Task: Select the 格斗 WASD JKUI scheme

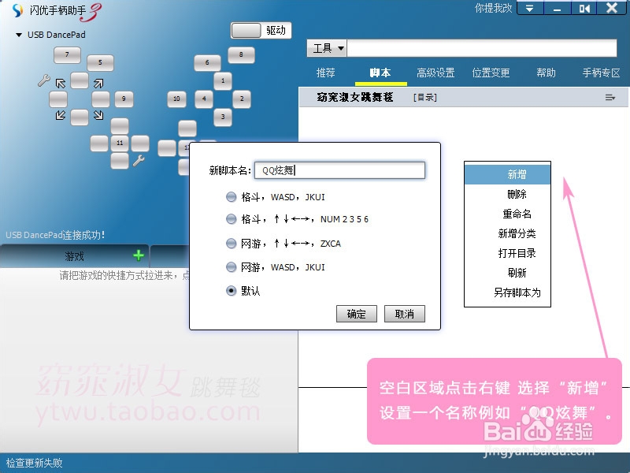Action: point(231,195)
